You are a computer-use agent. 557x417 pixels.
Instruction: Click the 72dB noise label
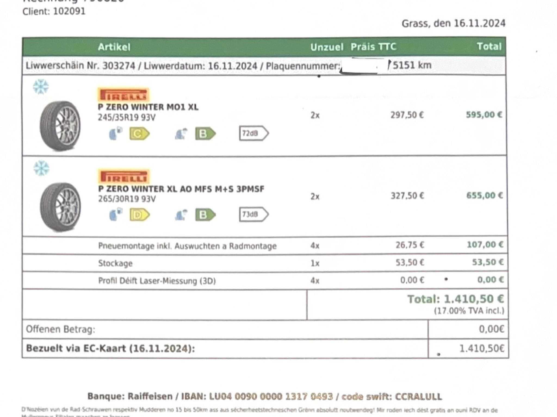point(254,133)
